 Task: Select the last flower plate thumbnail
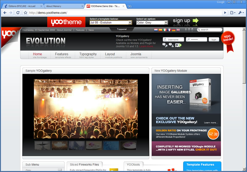128,145
